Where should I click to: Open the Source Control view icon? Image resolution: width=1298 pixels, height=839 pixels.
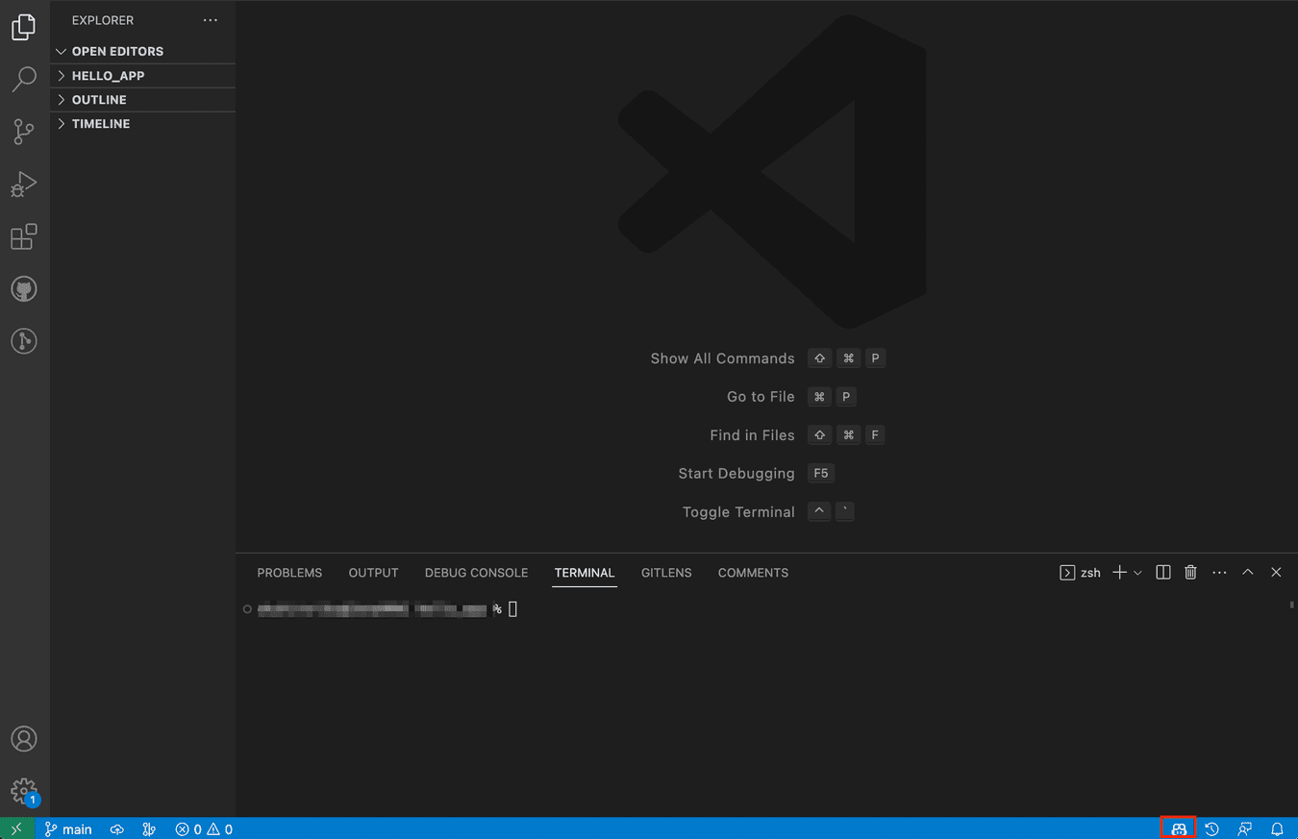[x=24, y=132]
